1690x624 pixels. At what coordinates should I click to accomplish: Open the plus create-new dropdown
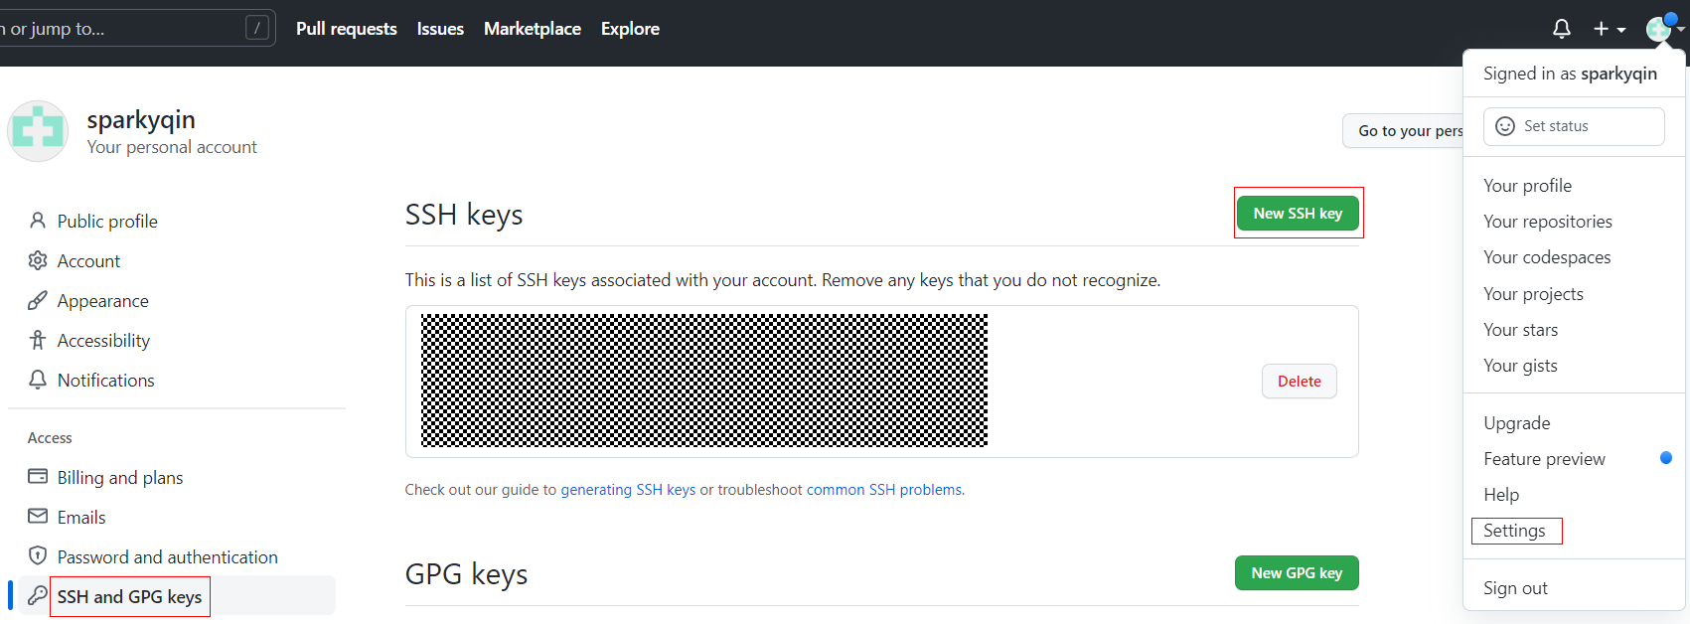point(1609,29)
